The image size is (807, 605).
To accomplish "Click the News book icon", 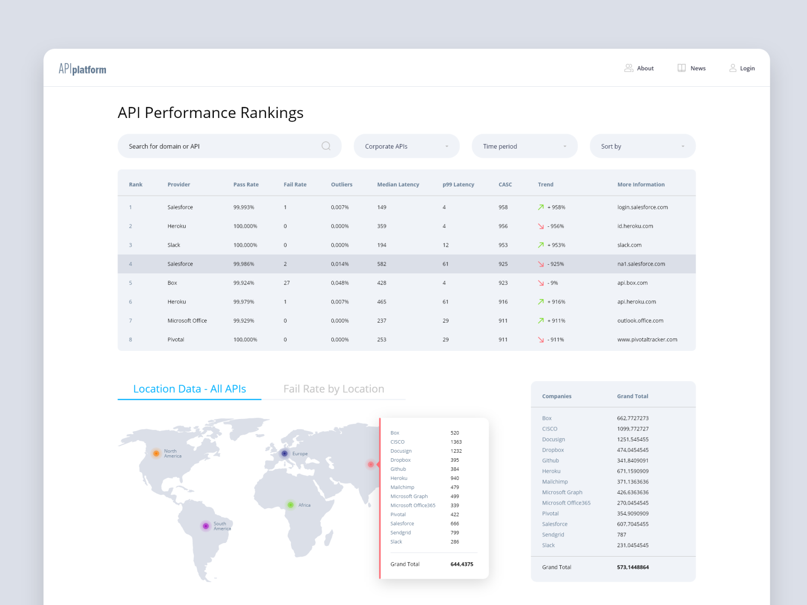I will pos(681,68).
